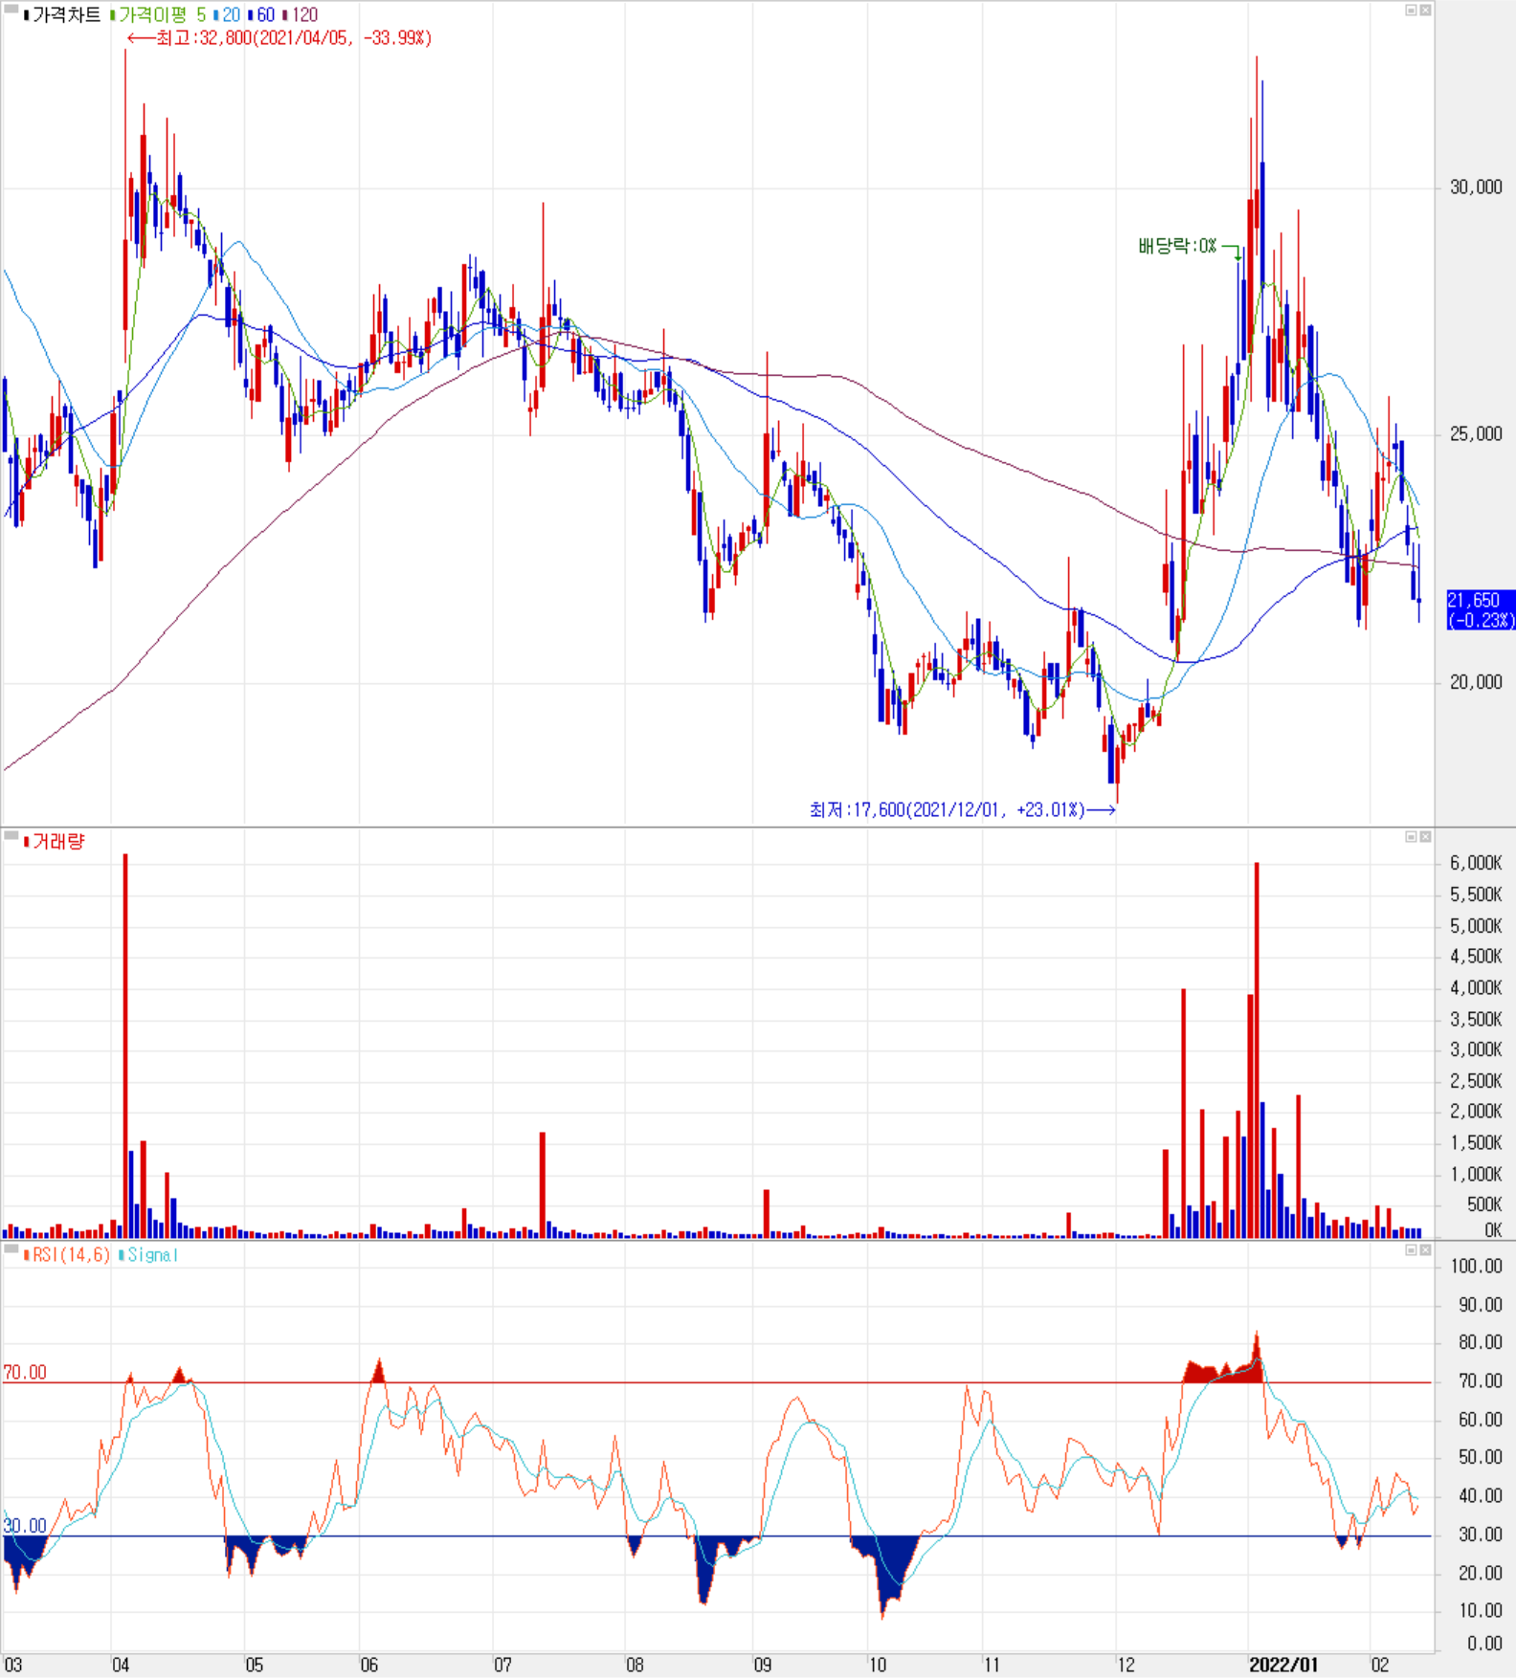Select the 가격이평 5 moving average legend
The width and height of the screenshot is (1516, 1678).
(158, 14)
